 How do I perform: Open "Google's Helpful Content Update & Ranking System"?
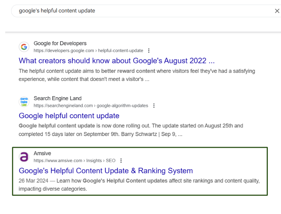pyautogui.click(x=106, y=171)
